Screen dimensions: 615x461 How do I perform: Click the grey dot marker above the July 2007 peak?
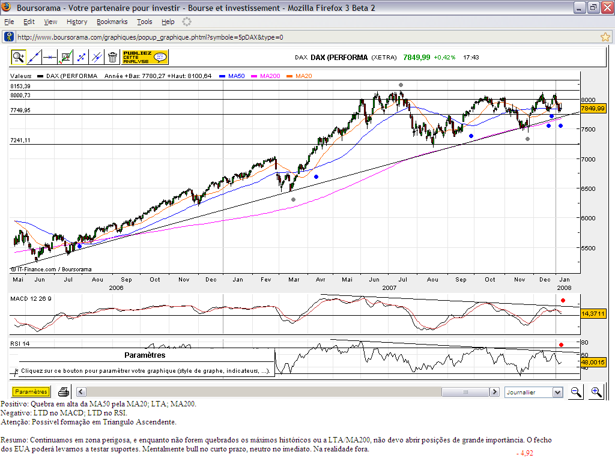[401, 85]
